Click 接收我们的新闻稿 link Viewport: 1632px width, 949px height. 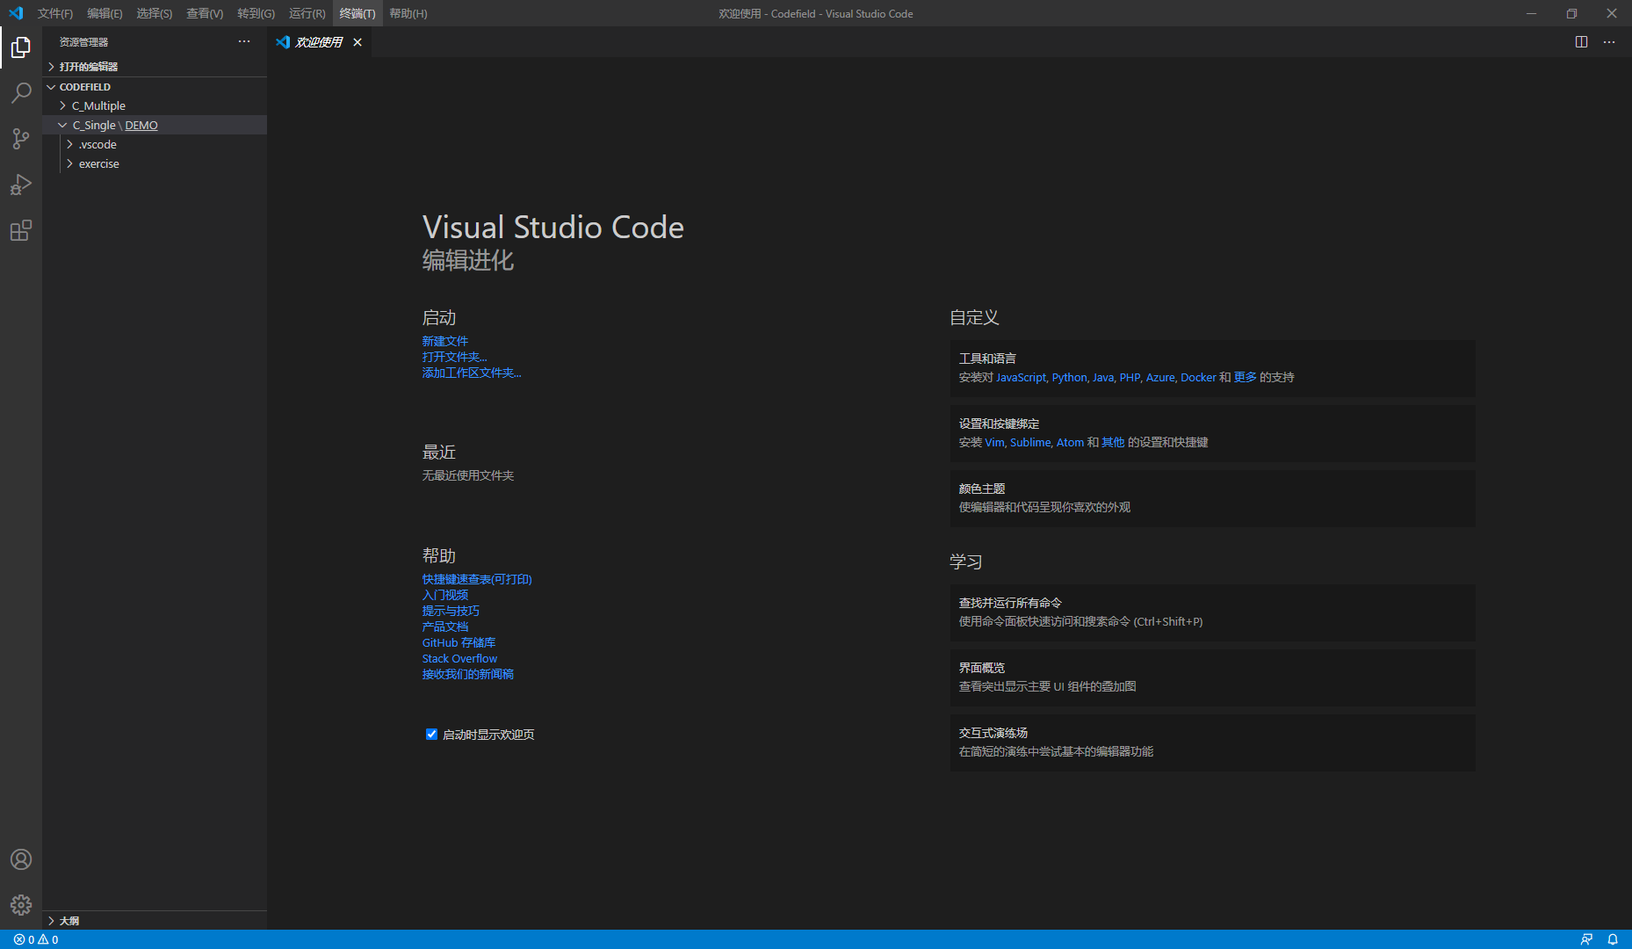coord(468,674)
